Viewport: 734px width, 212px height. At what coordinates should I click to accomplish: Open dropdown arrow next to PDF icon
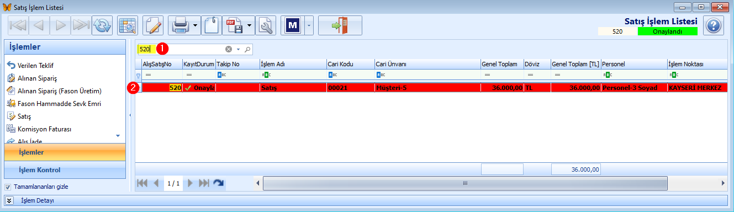[x=250, y=25]
